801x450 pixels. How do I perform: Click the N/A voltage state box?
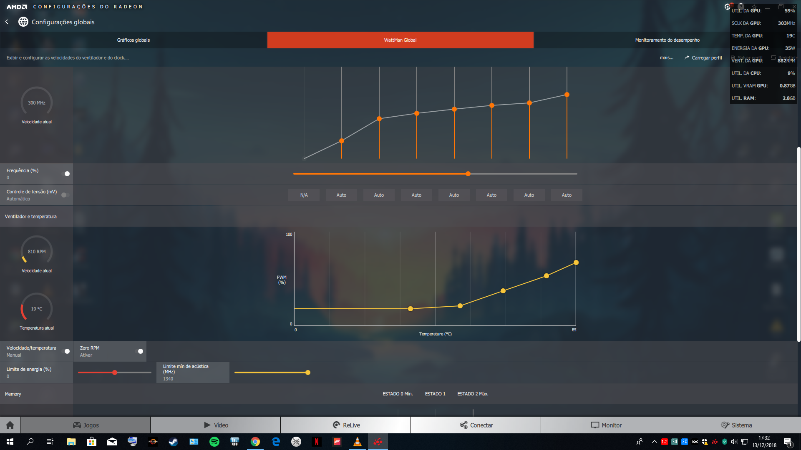pos(304,195)
